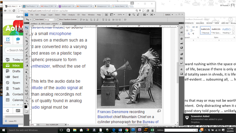Image resolution: width=236 pixels, height=133 pixels.
Task: Select the Crop tool
Action: click(26, 41)
